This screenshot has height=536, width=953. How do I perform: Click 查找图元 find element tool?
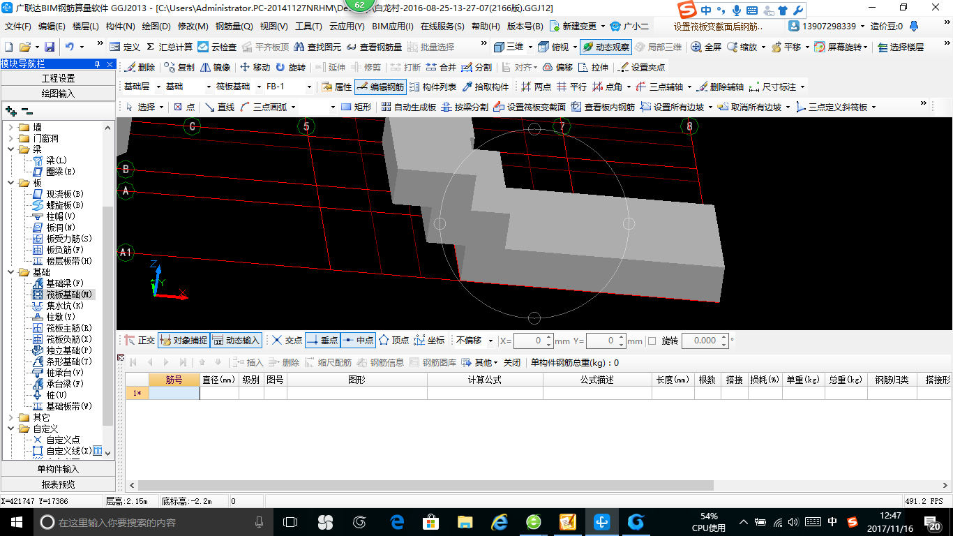click(318, 47)
